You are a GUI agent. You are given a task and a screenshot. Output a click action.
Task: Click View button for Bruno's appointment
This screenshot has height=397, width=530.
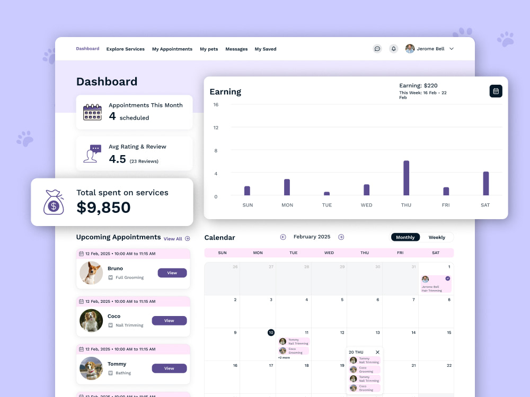point(172,273)
